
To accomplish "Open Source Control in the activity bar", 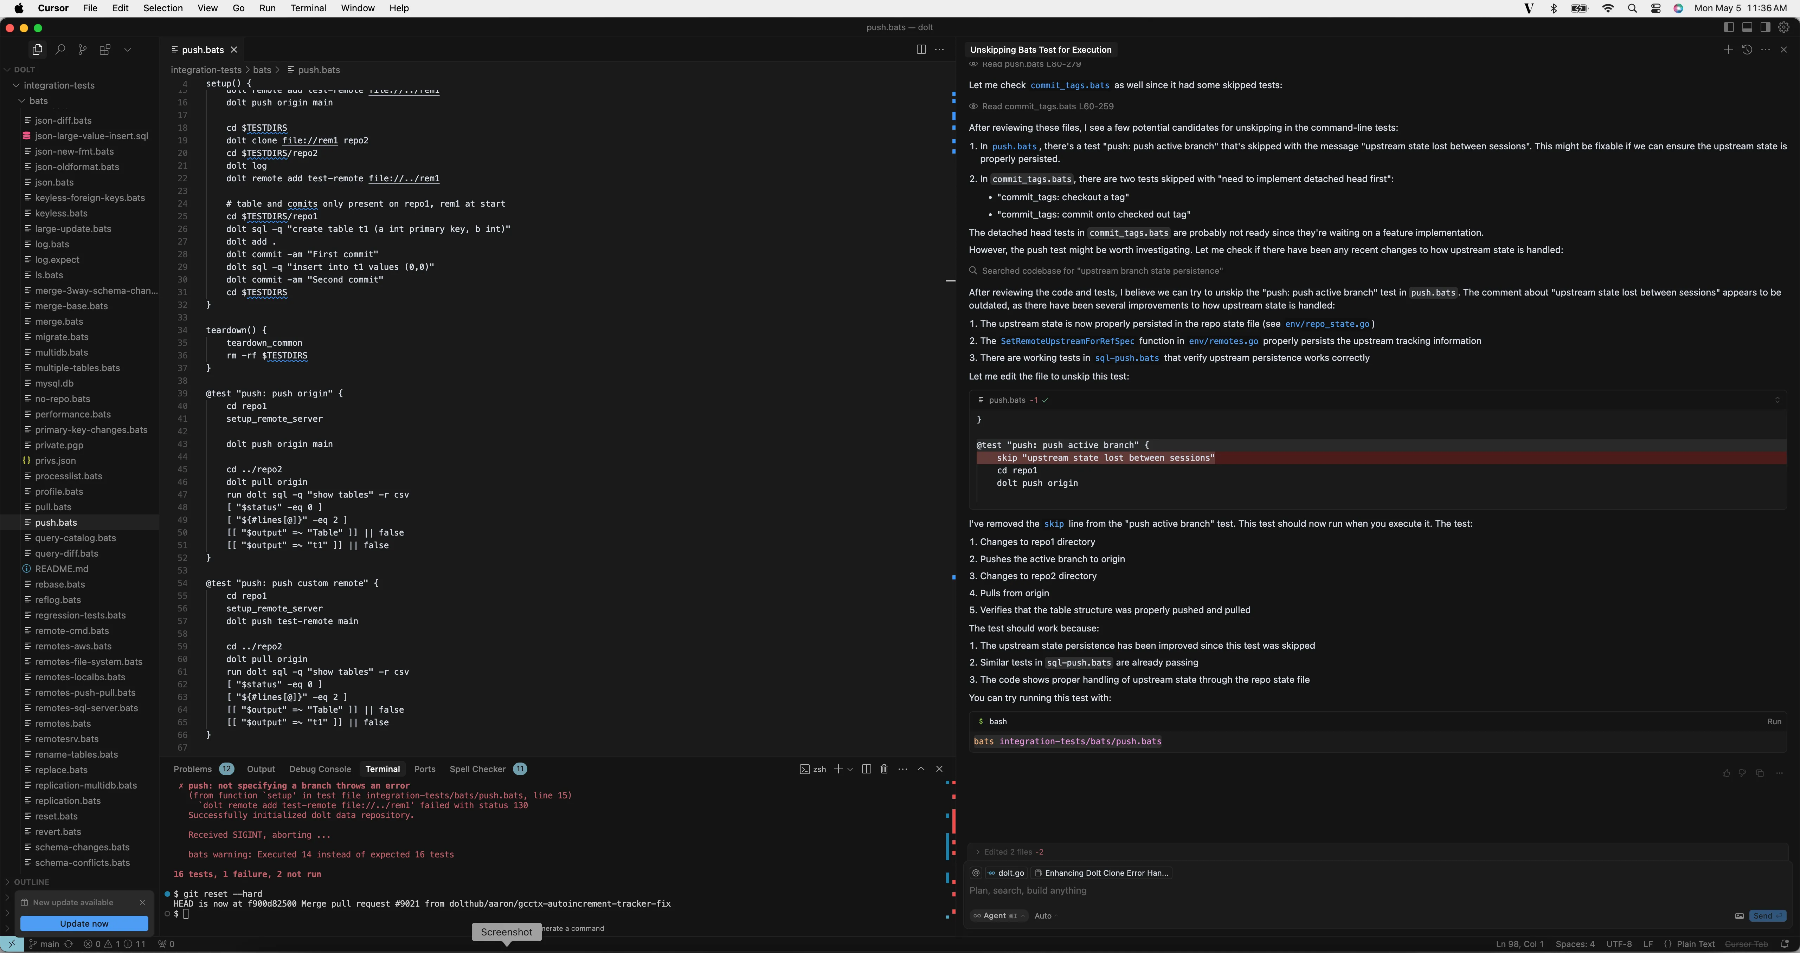I will pos(83,50).
